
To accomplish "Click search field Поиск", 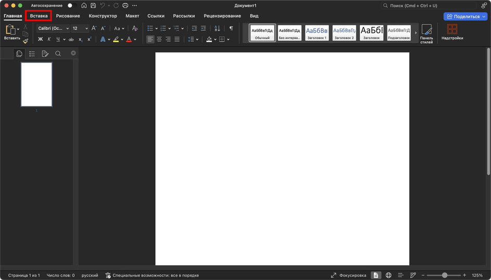I will [x=428, y=6].
